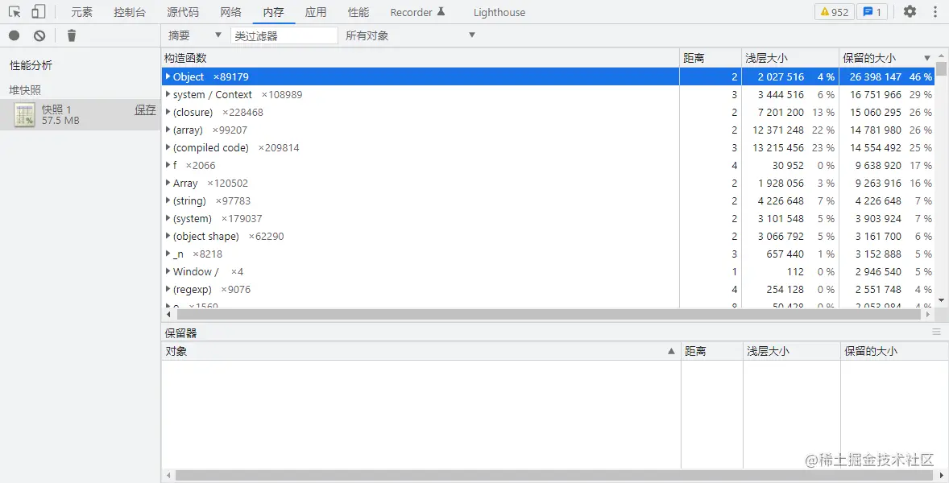Open the 应用 tab
This screenshot has height=483, width=949.
(x=316, y=12)
